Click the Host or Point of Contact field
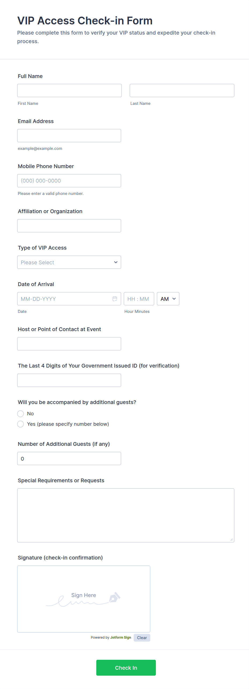 69,343
